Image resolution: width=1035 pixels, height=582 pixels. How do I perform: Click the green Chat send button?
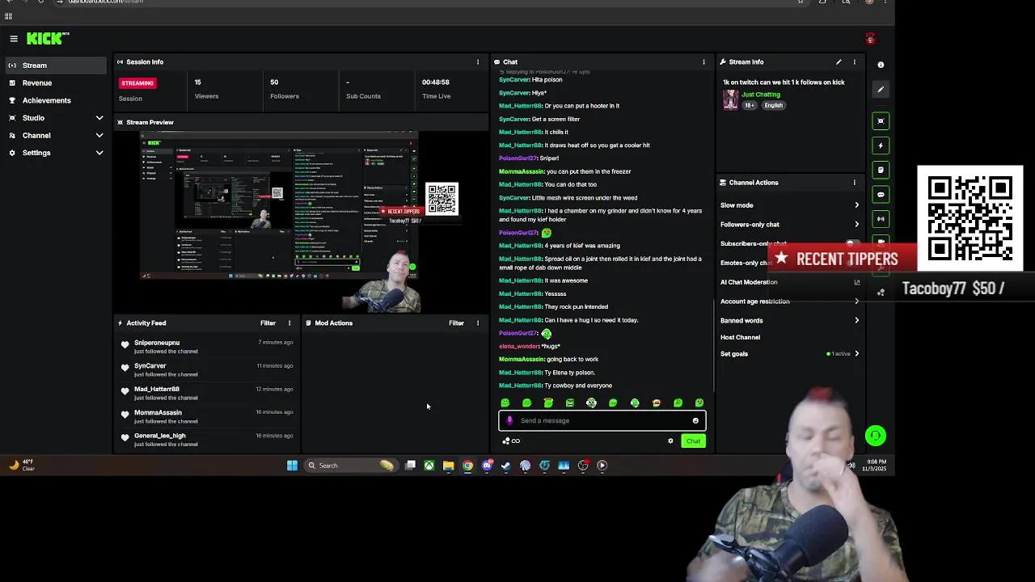click(693, 441)
